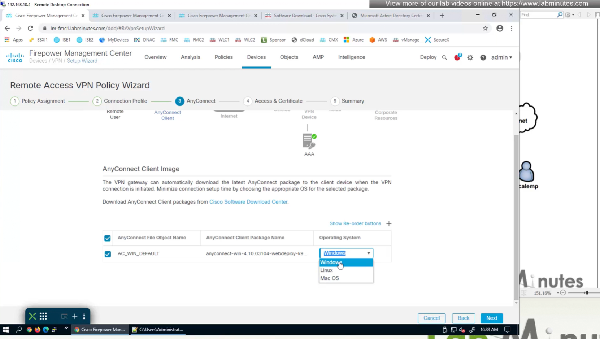Click the help question mark icon
This screenshot has width=600, height=339.
point(483,57)
